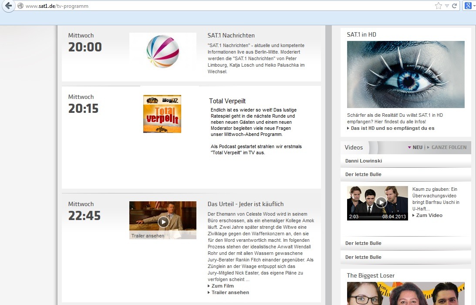Screen dimensions: 476x305
Task: Click The Biggest Loser promo image
Action: pos(405,294)
